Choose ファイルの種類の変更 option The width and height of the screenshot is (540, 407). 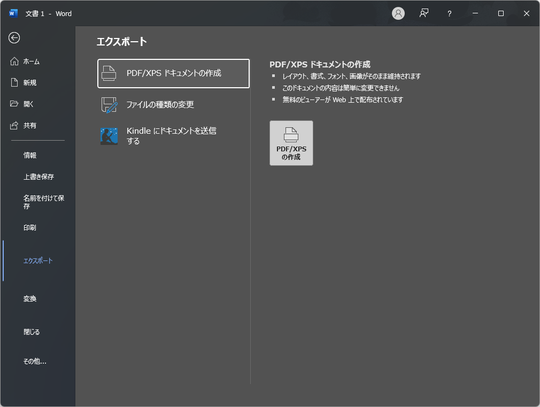(x=174, y=105)
